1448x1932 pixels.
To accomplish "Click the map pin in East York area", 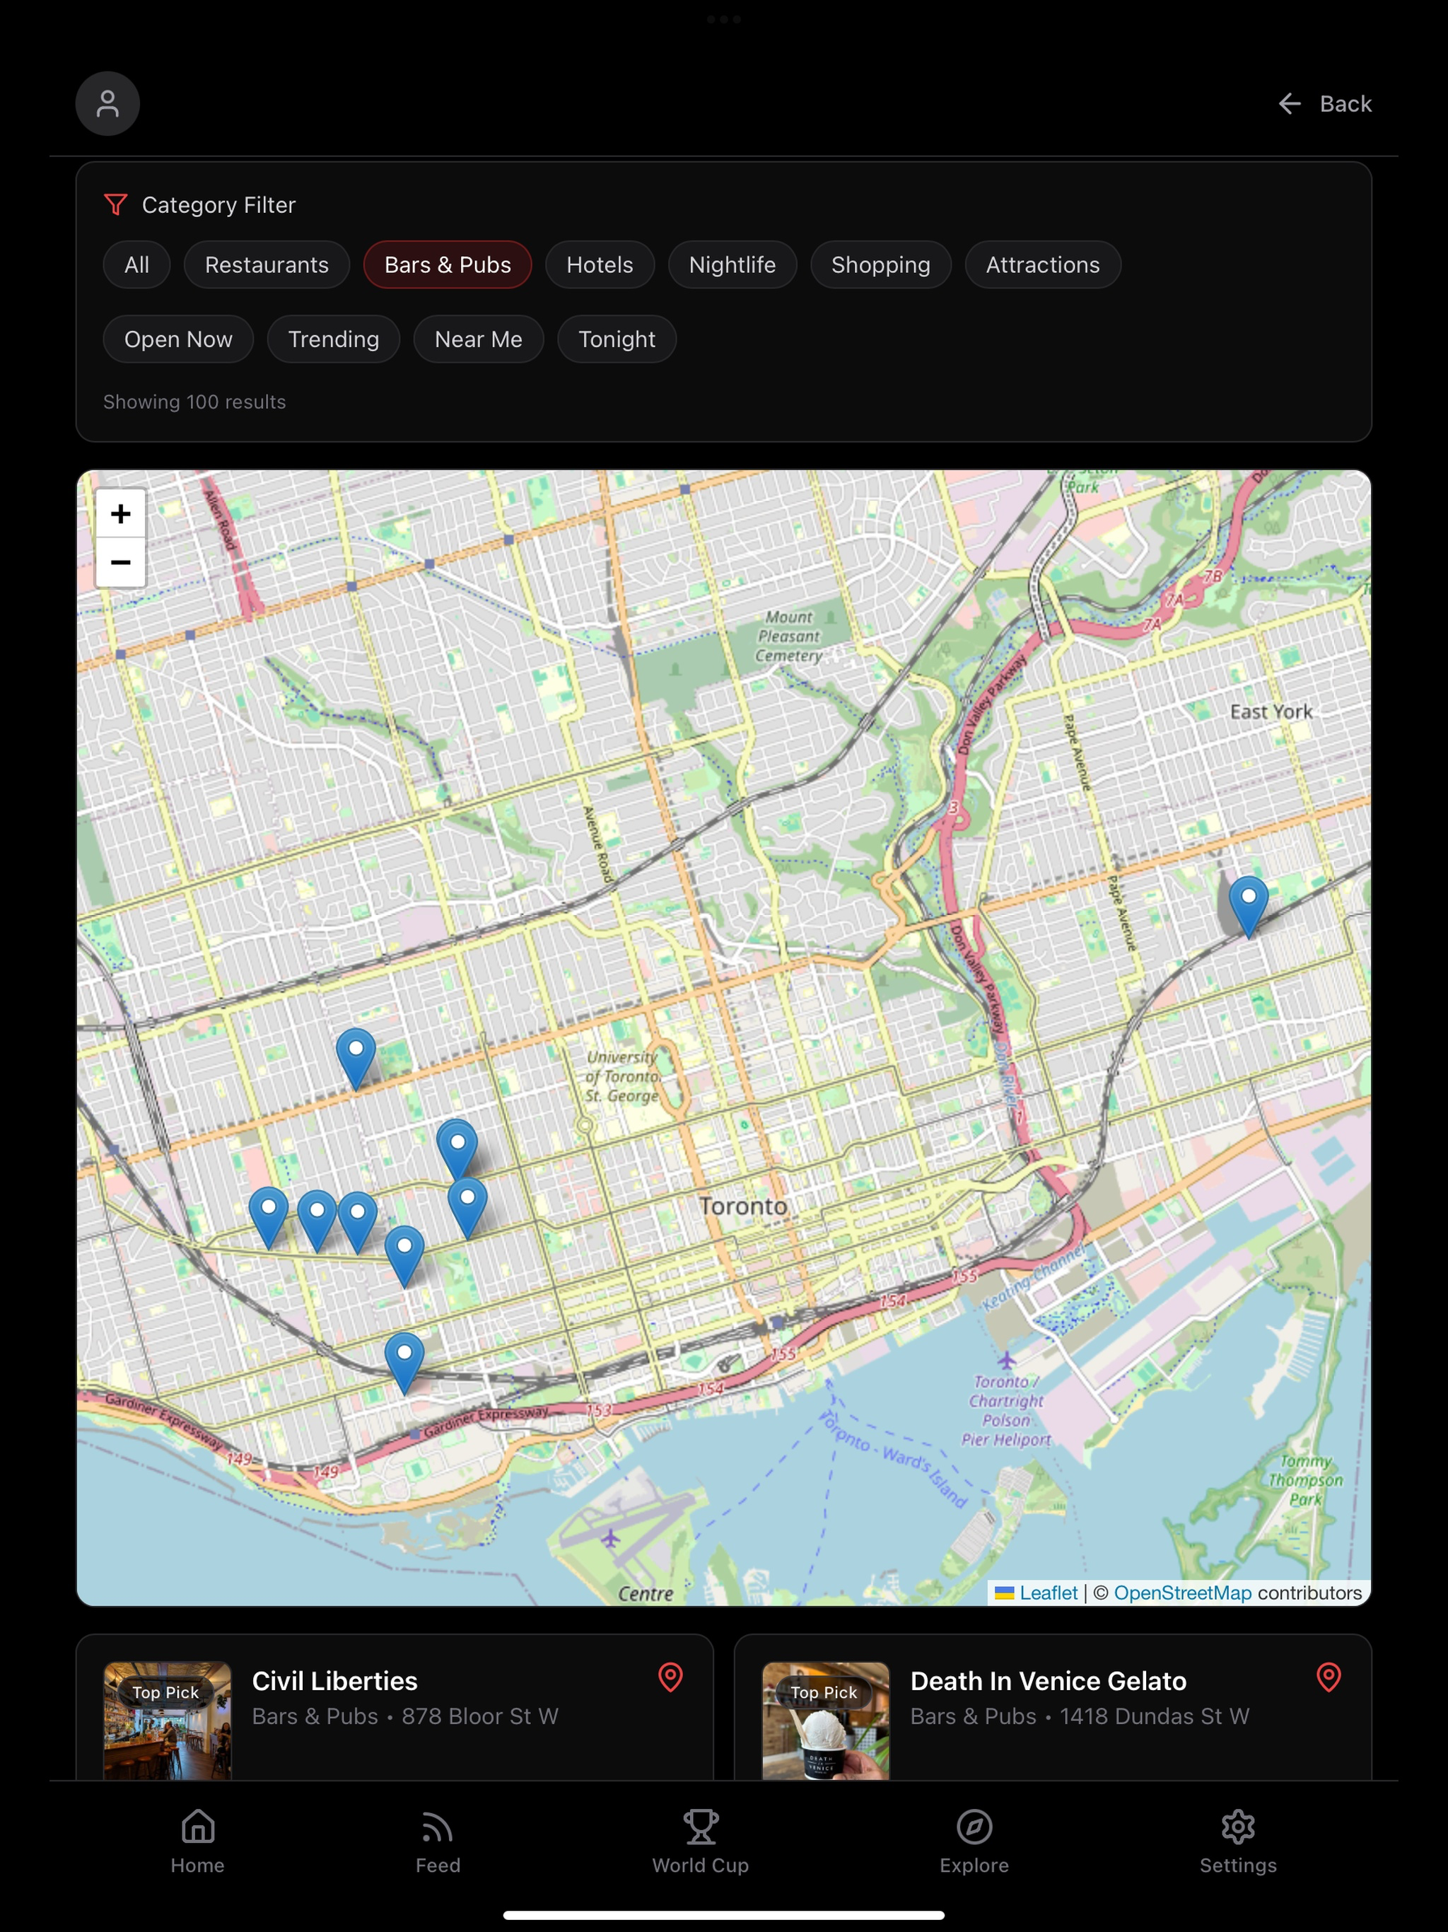I will pyautogui.click(x=1248, y=907).
